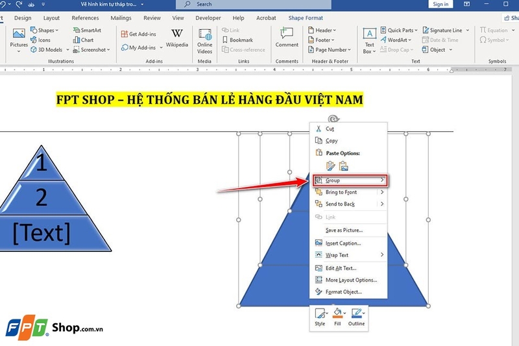Choose Edit Alt Text
The image size is (519, 346).
[x=348, y=268]
